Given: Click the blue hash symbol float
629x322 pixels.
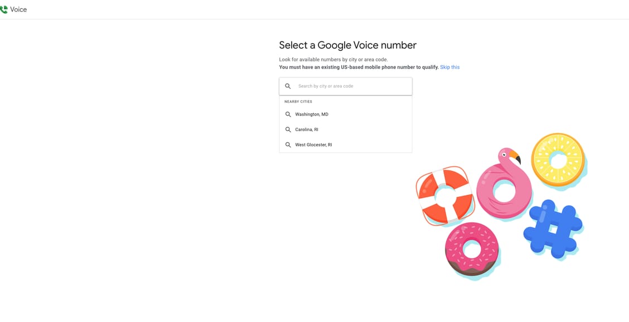Looking at the screenshot, I should pyautogui.click(x=553, y=228).
